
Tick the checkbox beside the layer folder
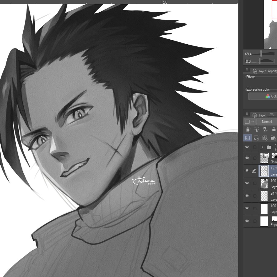(255, 147)
